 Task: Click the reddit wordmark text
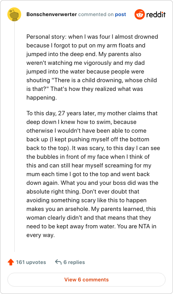[x=156, y=14]
